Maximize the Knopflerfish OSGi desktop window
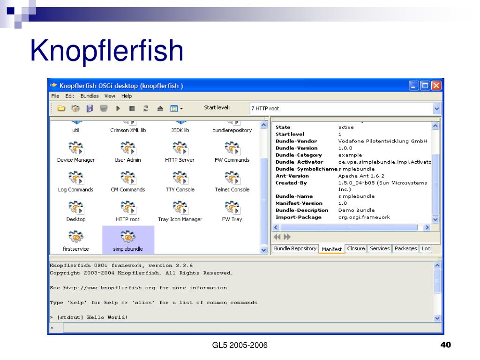This screenshot has height=360, width=480. (425, 85)
